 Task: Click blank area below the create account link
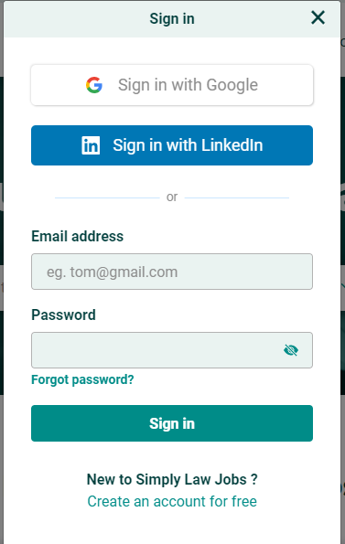tap(172, 528)
